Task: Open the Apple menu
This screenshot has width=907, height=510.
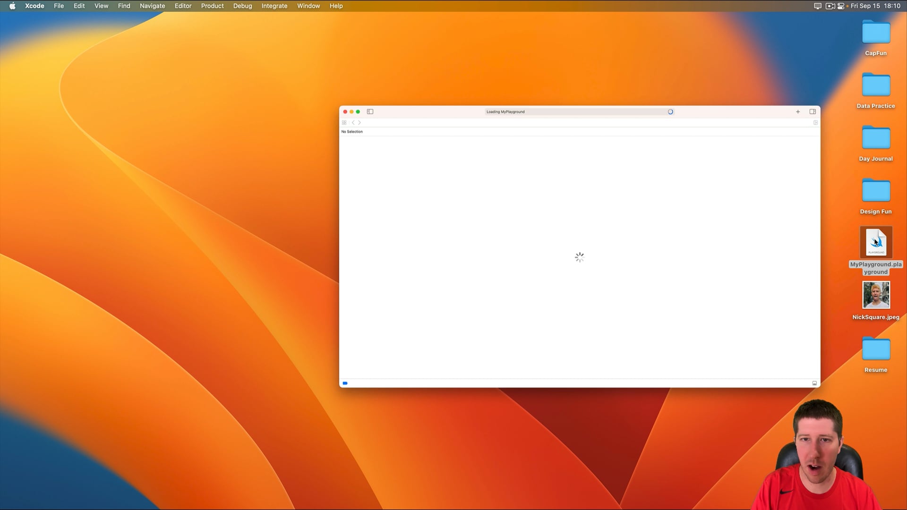Action: point(12,6)
